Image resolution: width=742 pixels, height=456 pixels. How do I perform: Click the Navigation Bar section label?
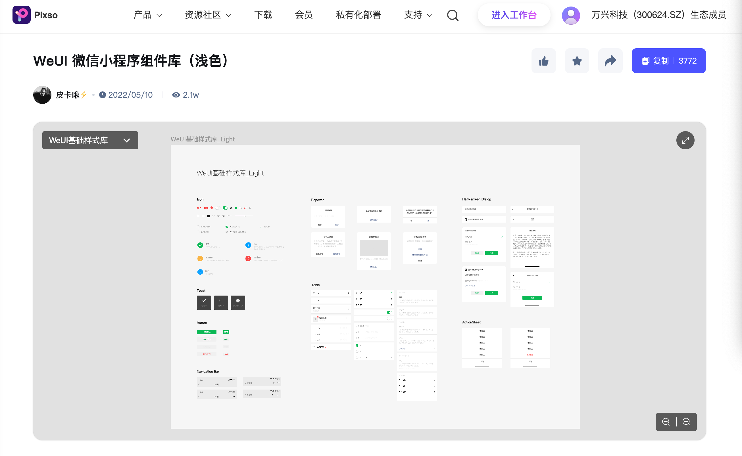[x=208, y=372]
